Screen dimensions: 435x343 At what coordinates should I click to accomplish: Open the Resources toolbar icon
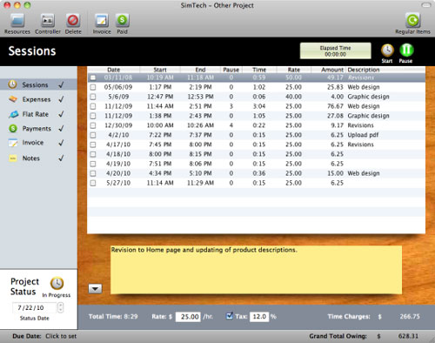pyautogui.click(x=17, y=21)
